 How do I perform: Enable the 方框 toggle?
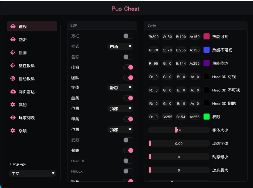128,36
